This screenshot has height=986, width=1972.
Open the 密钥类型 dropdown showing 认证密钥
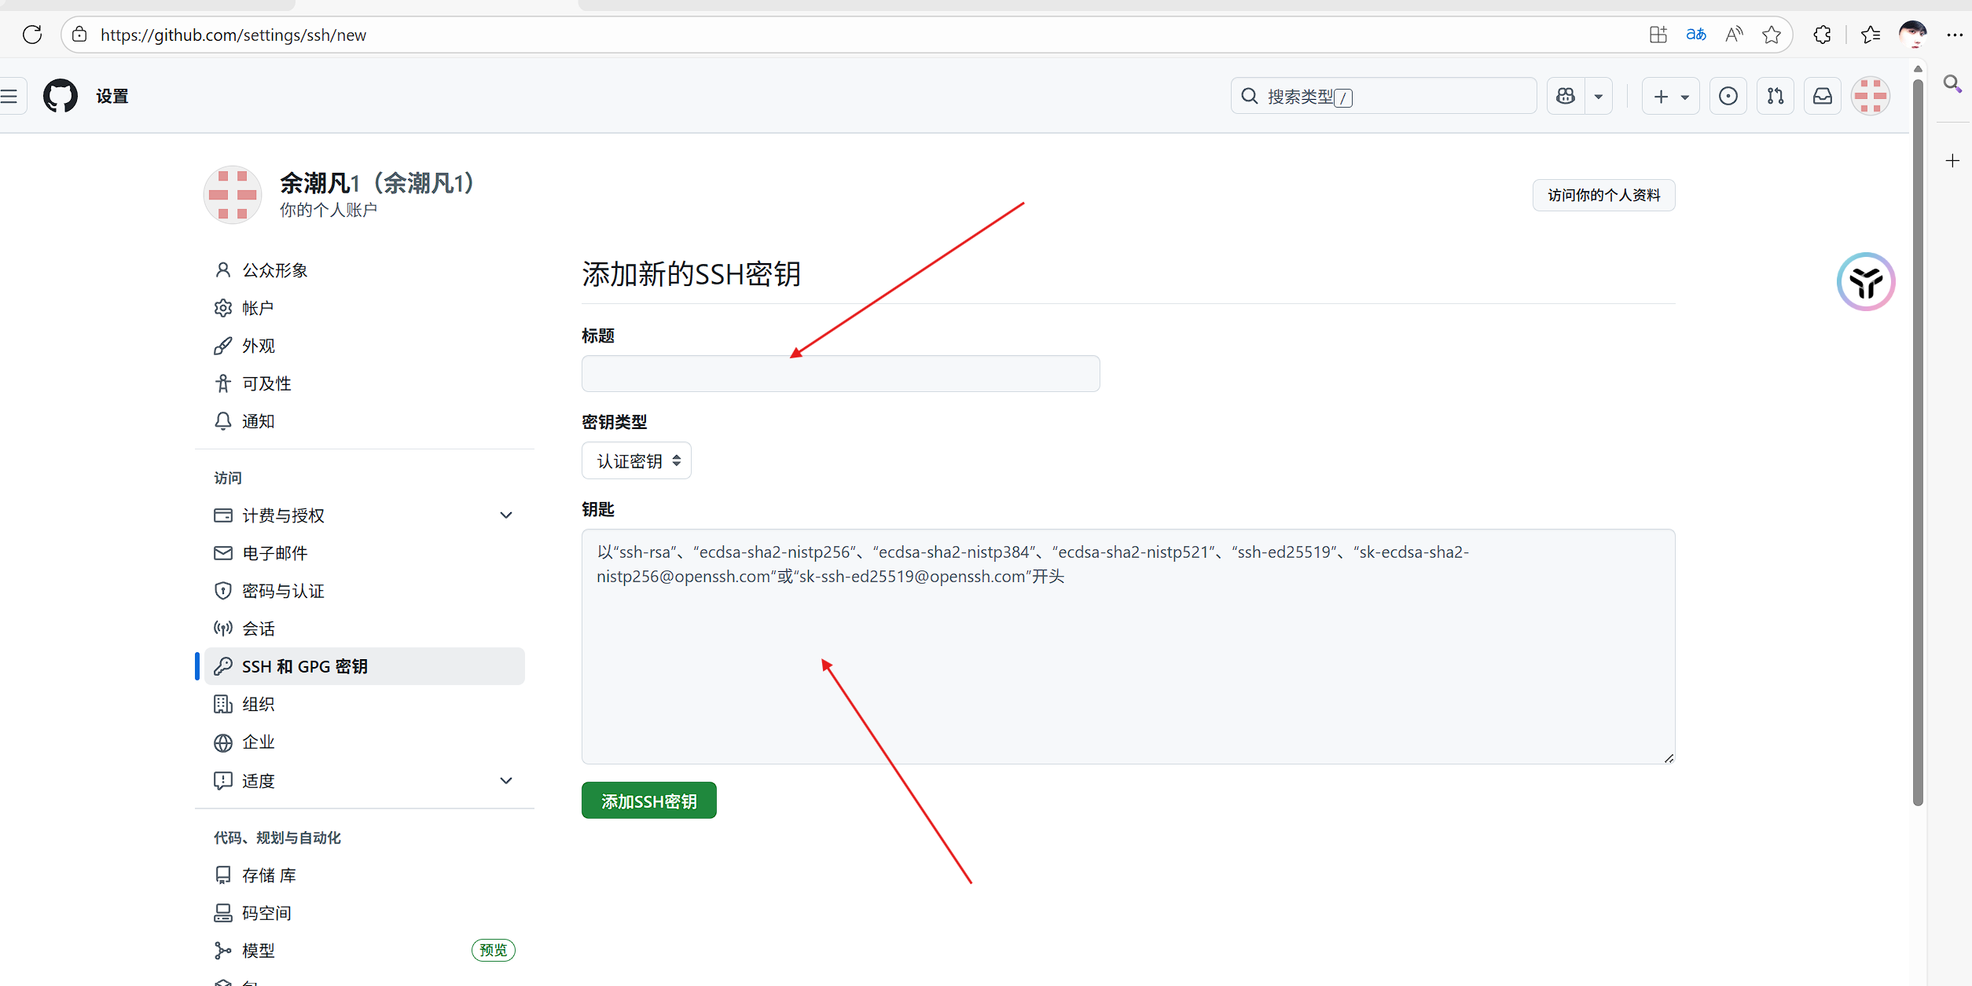[636, 460]
